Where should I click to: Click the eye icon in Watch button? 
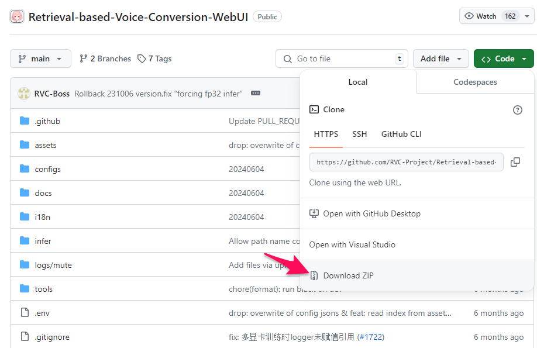[469, 16]
